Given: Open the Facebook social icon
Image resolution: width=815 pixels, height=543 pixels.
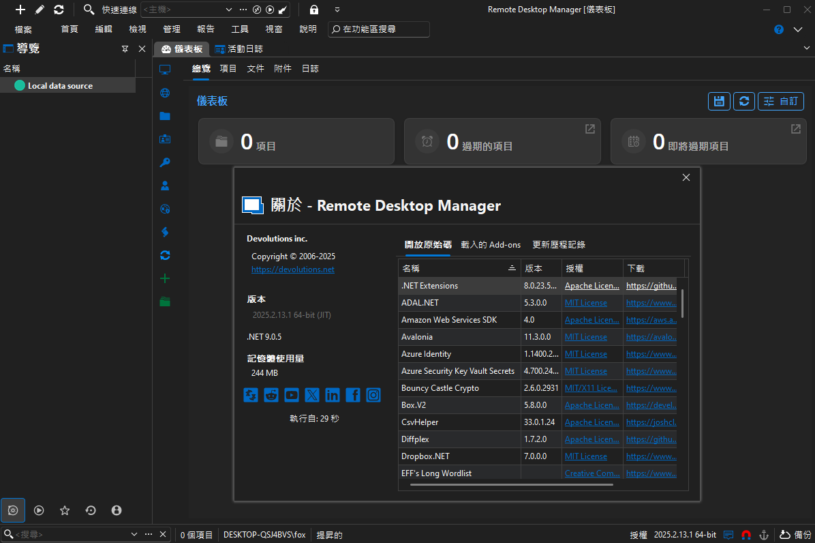Looking at the screenshot, I should click(x=353, y=395).
